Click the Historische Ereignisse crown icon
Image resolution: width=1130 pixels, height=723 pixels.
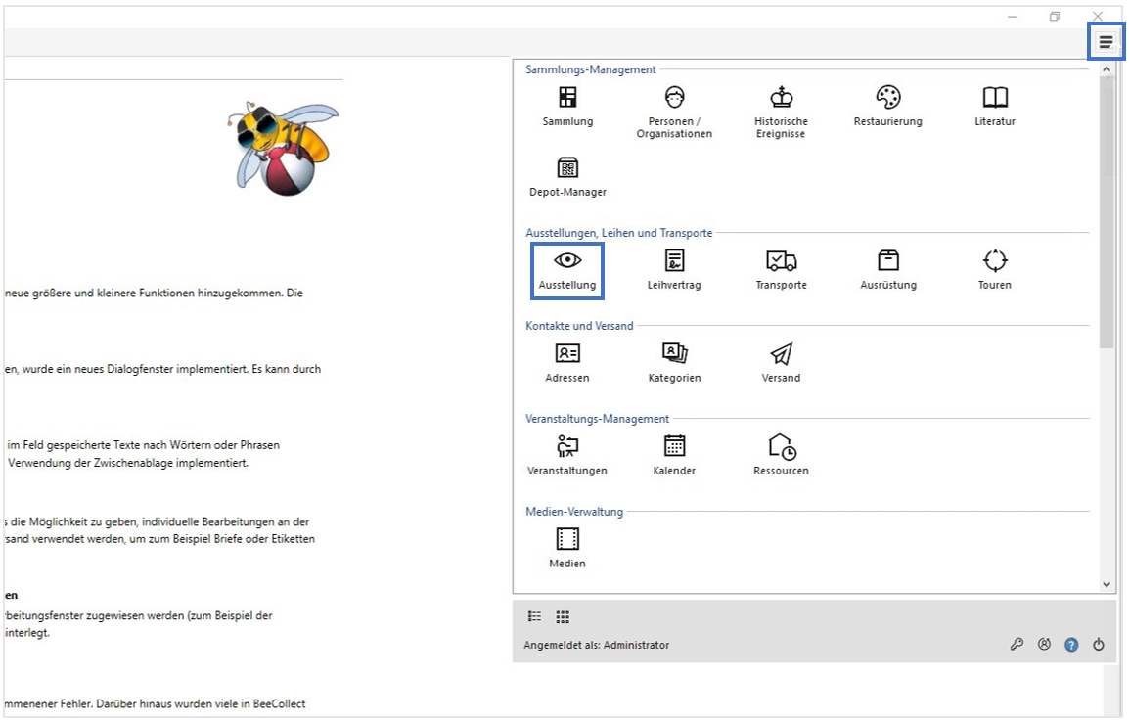pos(781,97)
